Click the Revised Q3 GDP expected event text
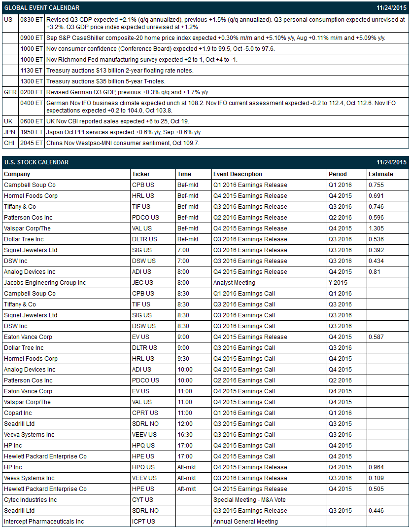The width and height of the screenshot is (411, 529). [226, 23]
